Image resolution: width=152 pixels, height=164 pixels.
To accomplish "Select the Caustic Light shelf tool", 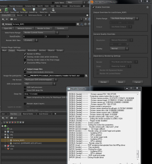I will (x=14, y=10).
